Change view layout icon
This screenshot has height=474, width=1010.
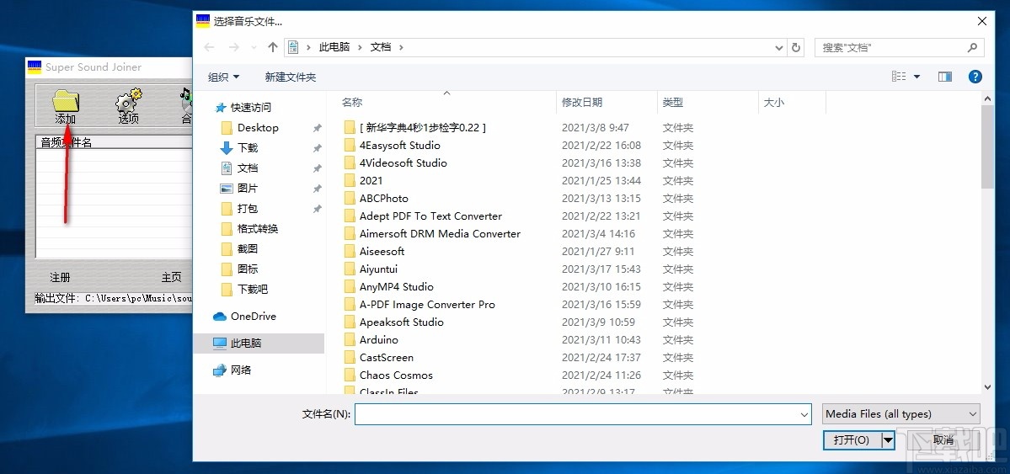click(x=899, y=77)
